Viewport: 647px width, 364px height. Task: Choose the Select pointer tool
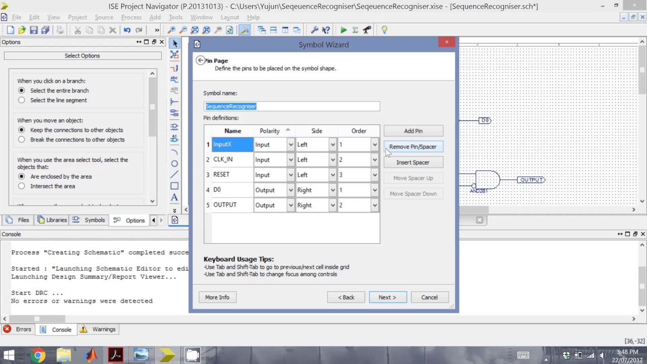174,43
